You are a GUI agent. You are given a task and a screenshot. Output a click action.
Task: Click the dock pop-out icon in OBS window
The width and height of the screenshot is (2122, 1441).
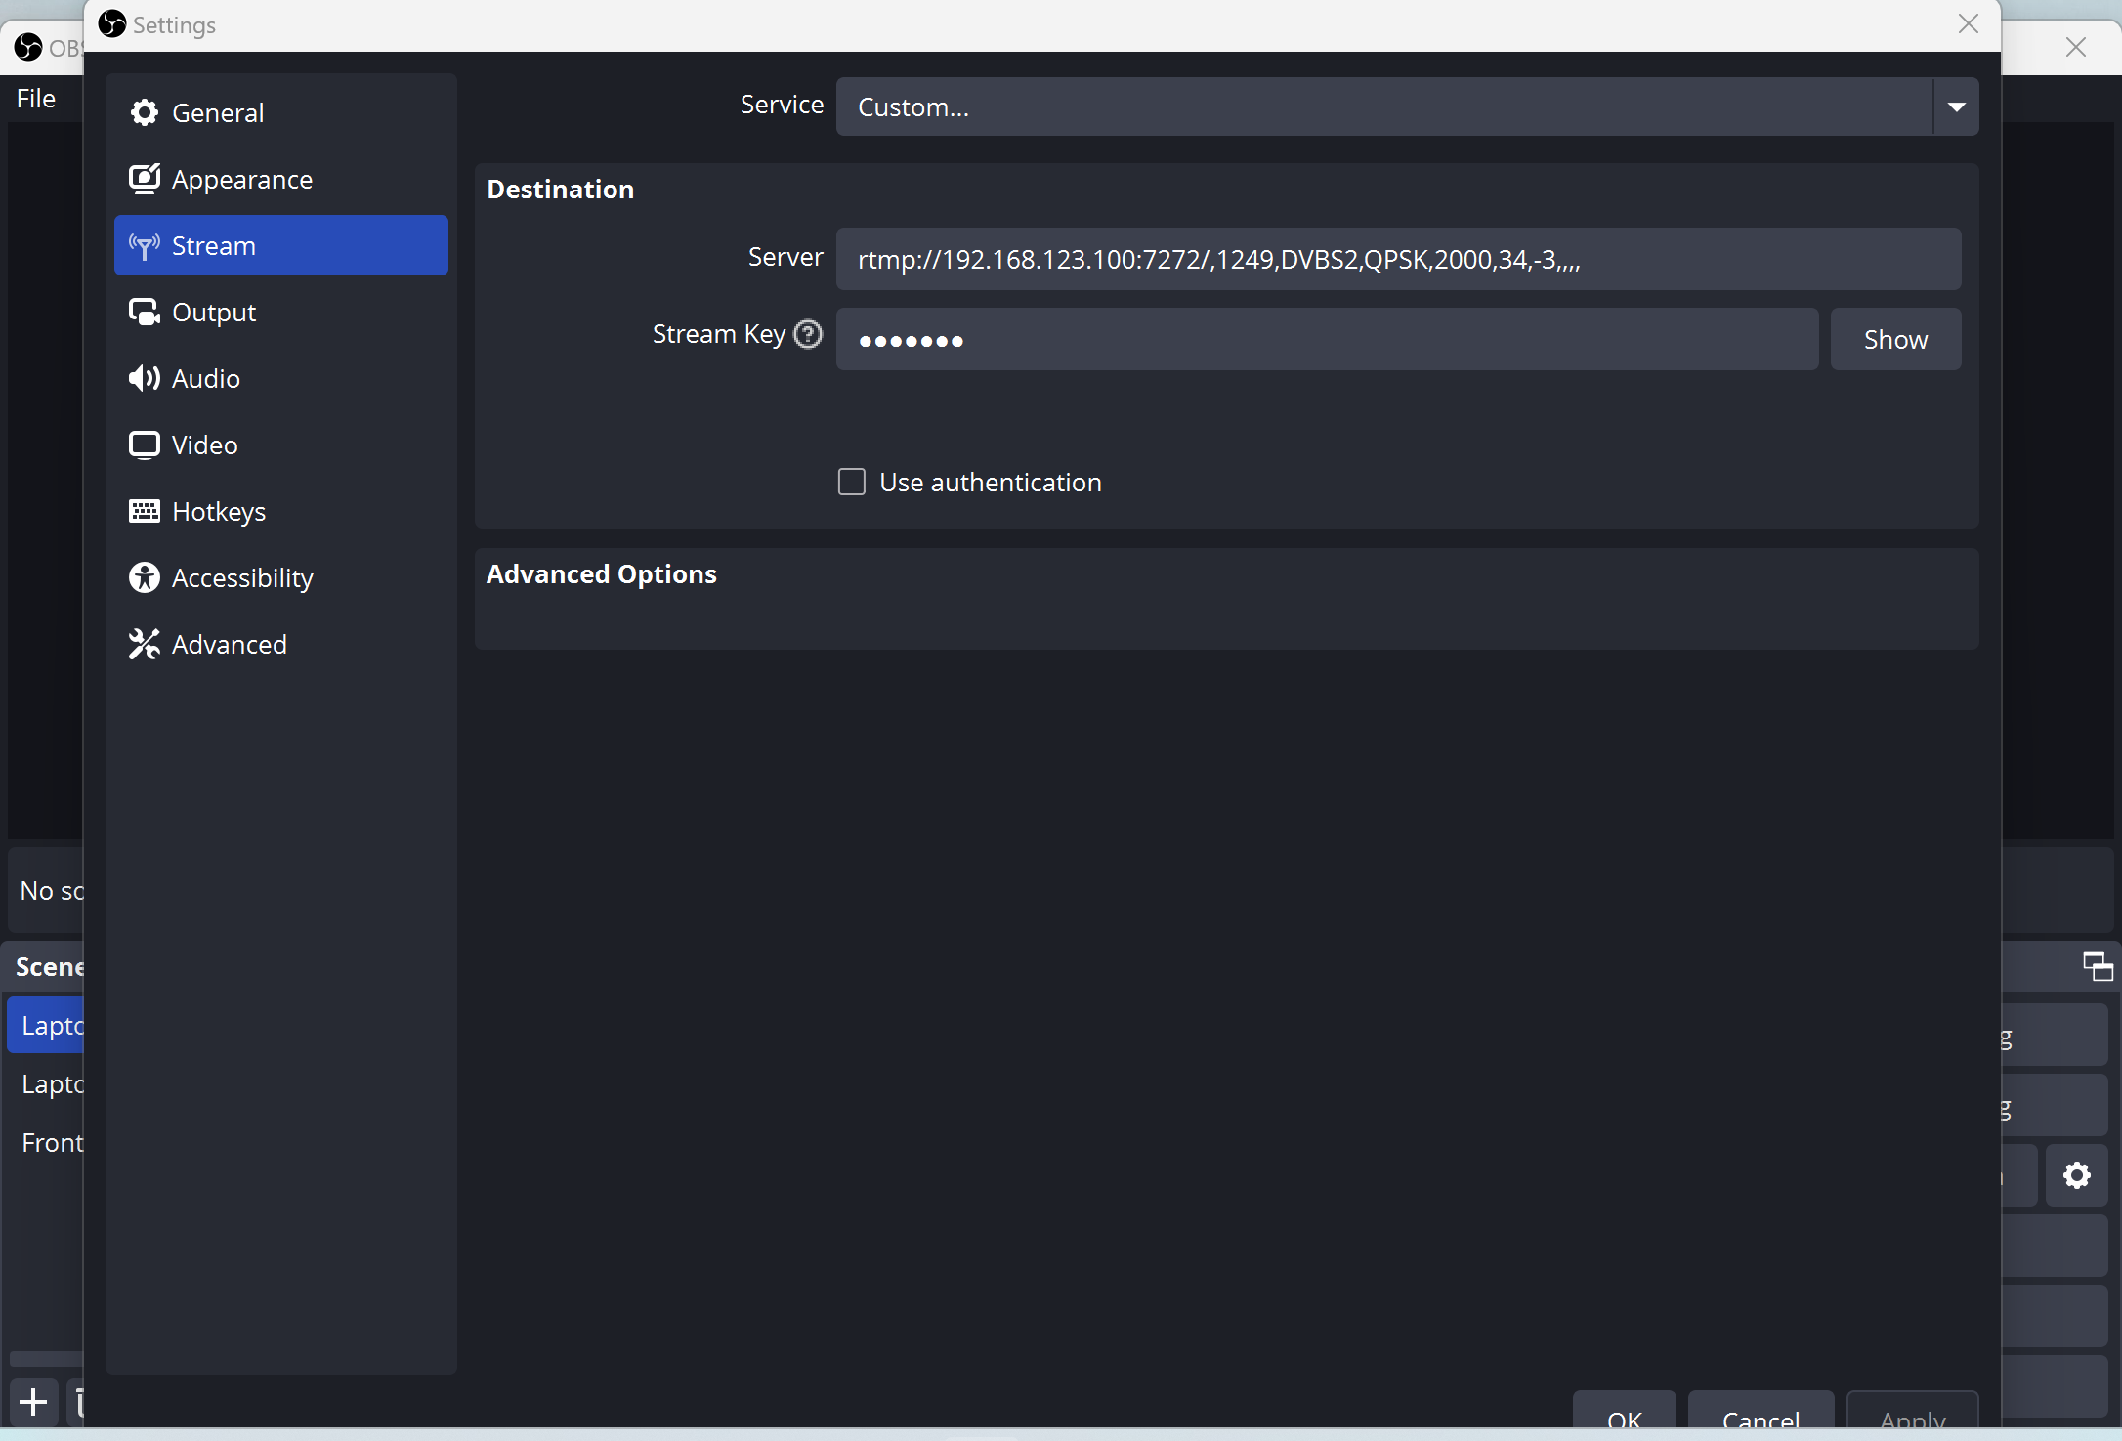[x=2098, y=966]
